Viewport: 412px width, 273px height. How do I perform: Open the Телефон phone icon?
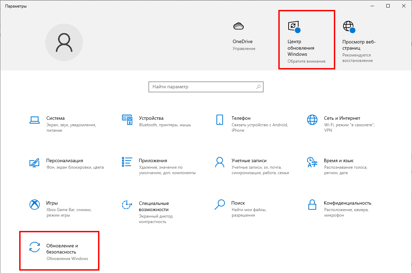point(220,120)
